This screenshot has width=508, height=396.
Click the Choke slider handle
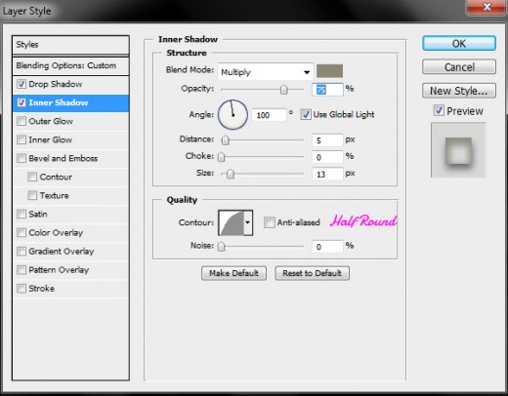click(221, 157)
